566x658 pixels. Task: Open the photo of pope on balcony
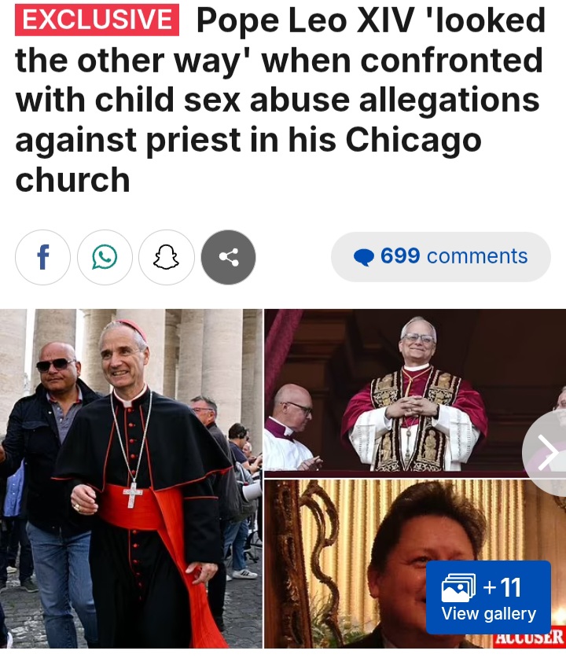[x=415, y=392]
